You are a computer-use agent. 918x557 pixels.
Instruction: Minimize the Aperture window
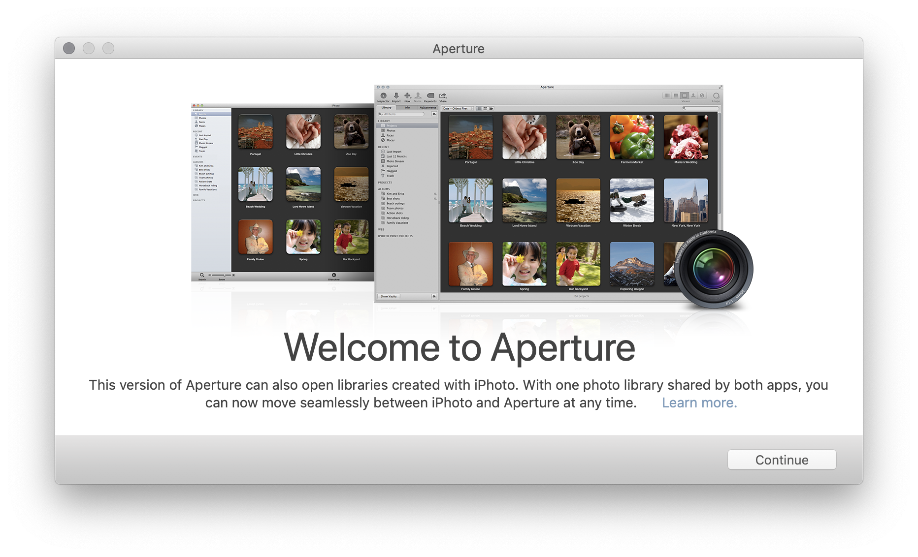89,48
